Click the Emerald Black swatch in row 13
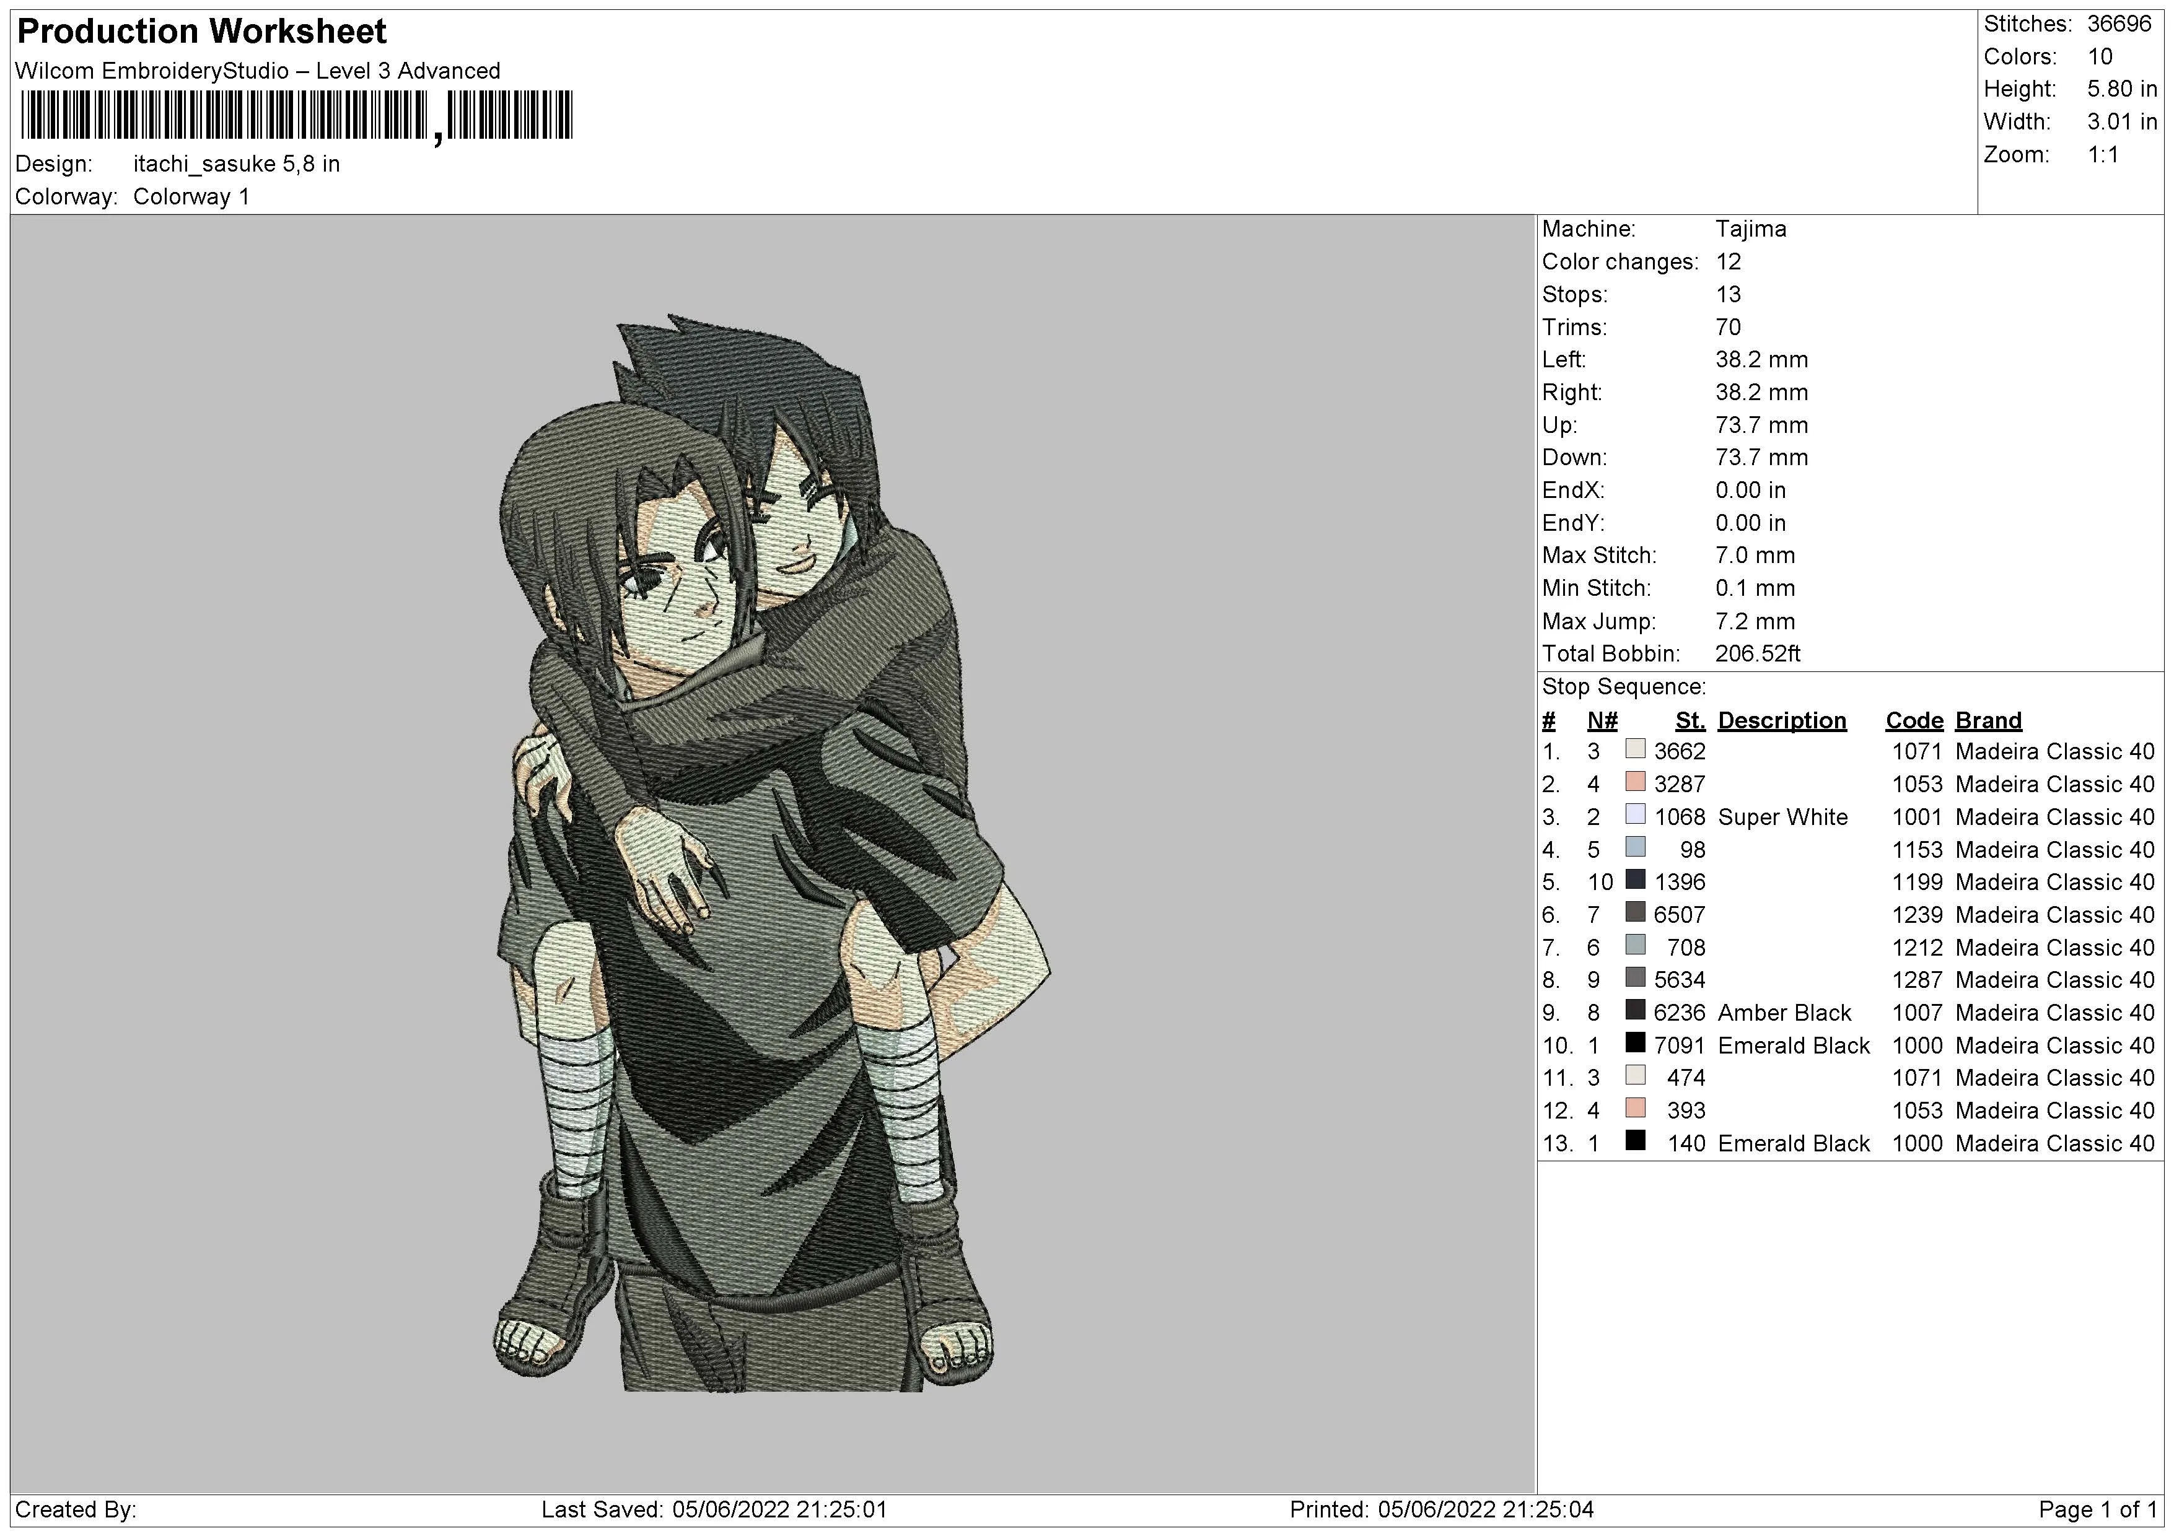This screenshot has height=1536, width=2174. 1635,1141
